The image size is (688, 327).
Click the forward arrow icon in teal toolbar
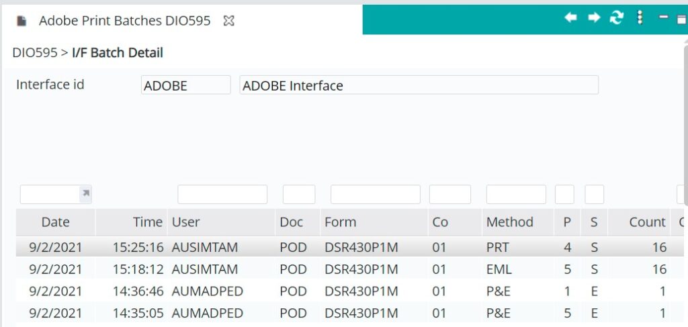(x=594, y=17)
